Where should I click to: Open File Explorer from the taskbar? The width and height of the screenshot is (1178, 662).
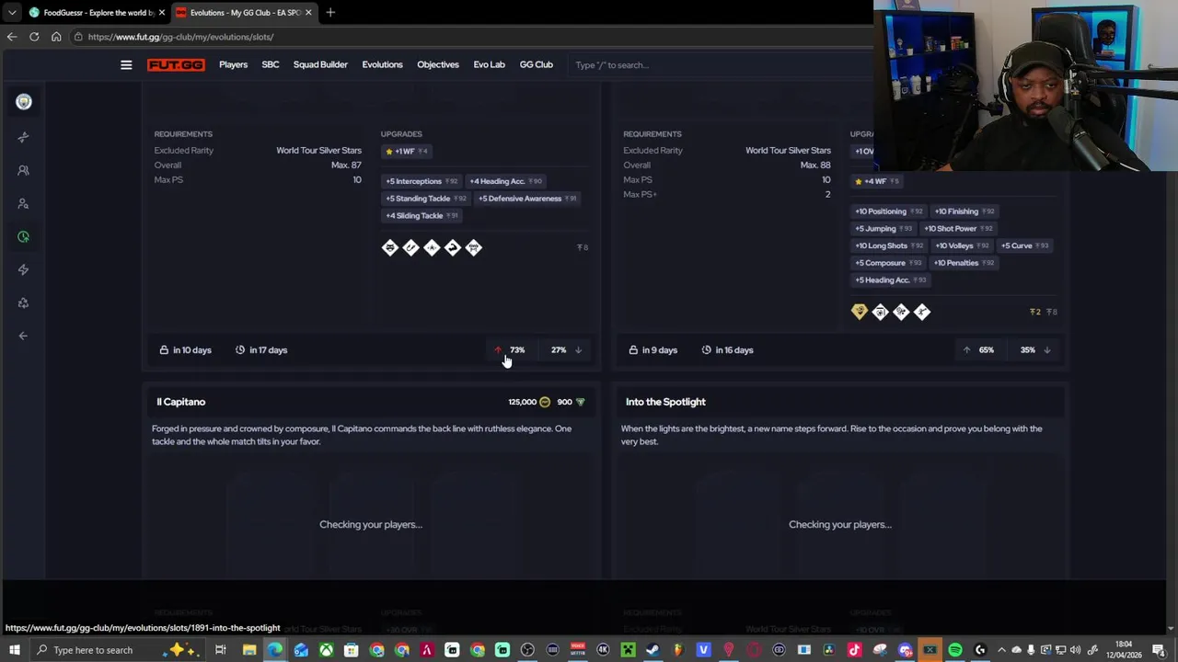[249, 650]
